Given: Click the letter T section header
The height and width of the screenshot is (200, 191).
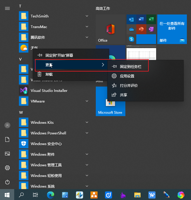Looking at the screenshot, I should point(20,6).
